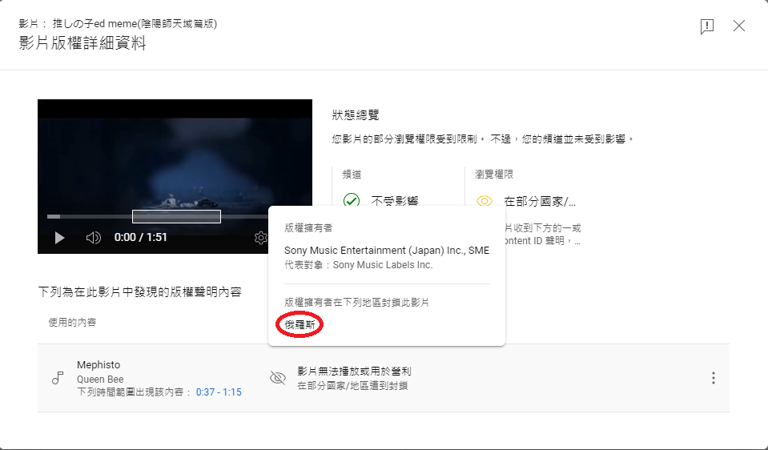Open video player settings gear

click(260, 238)
